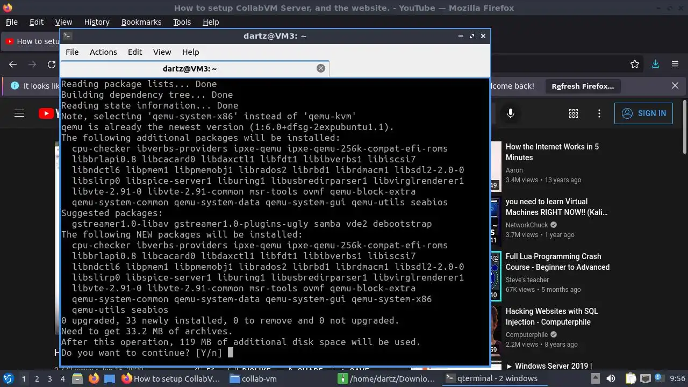Viewport: 688px width, 387px height.
Task: Open 'Full Lua Programming Crash Course' video
Action: coord(557,262)
